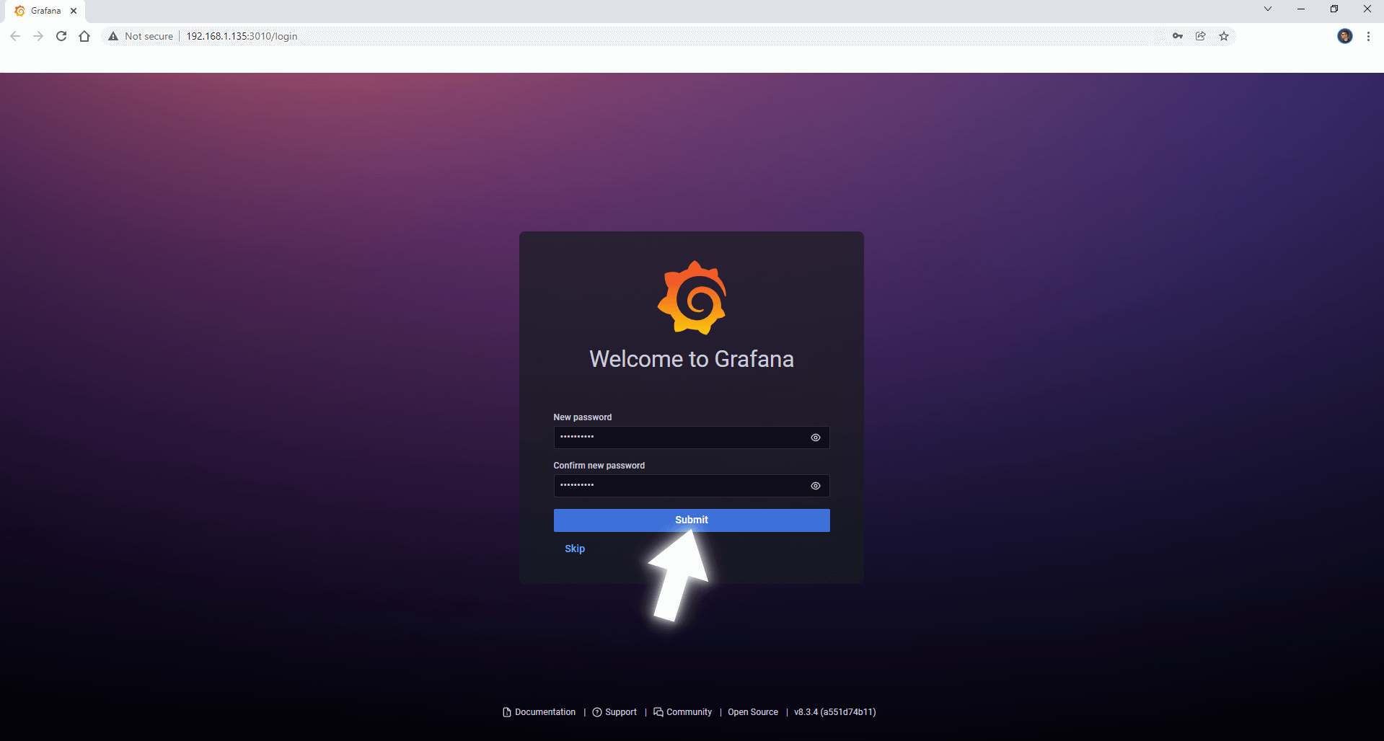Show the Confirm new password text
The width and height of the screenshot is (1384, 741).
click(x=815, y=486)
